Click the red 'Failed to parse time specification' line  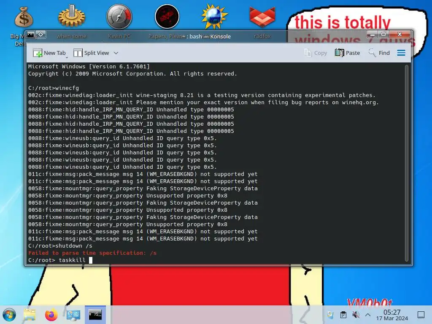pyautogui.click(x=92, y=253)
